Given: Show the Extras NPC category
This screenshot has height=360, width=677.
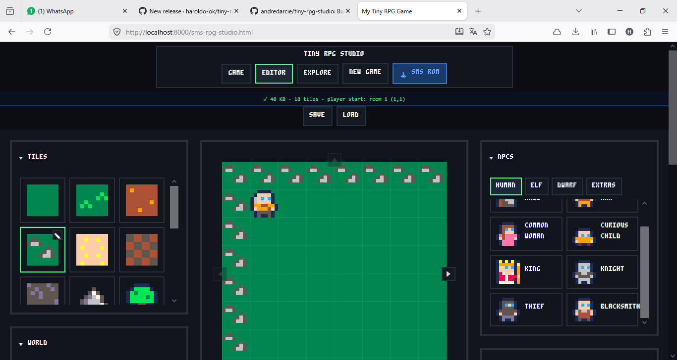Looking at the screenshot, I should pos(604,186).
